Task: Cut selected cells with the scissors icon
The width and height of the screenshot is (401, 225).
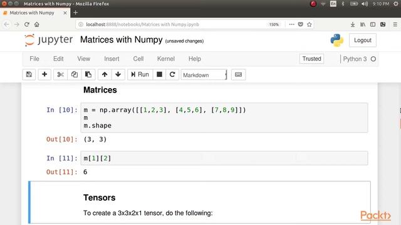Action: (60, 74)
